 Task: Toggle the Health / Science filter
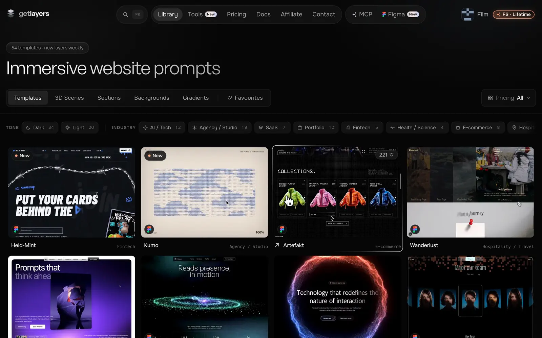pyautogui.click(x=417, y=127)
